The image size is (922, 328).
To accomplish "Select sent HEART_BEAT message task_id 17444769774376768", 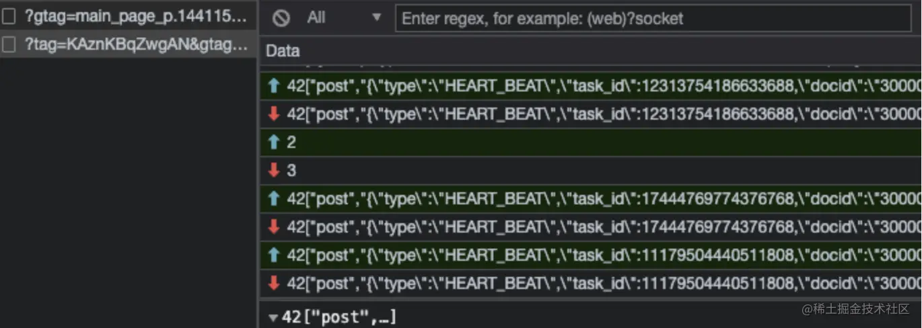I will pos(591,199).
